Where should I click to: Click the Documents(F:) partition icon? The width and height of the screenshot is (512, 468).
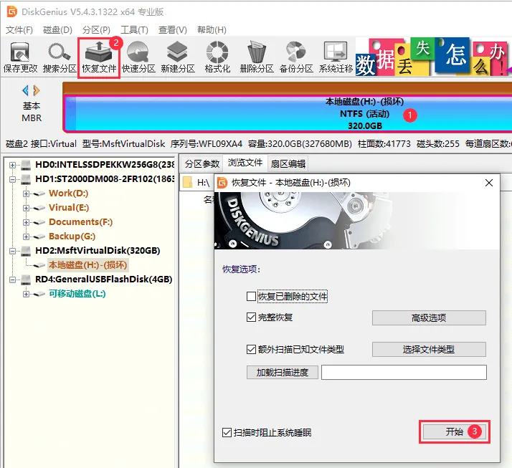[39, 222]
